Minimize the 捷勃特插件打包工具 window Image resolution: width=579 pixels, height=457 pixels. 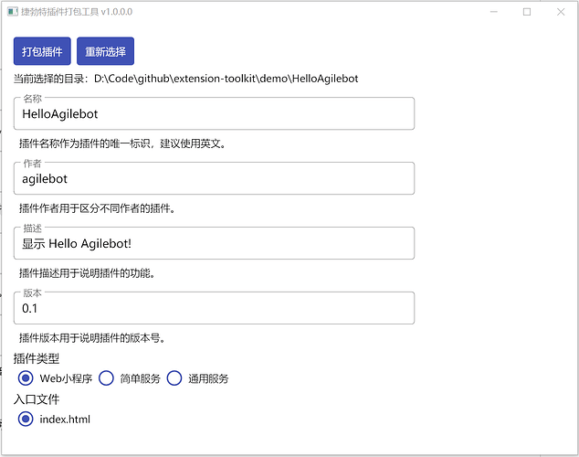[494, 12]
